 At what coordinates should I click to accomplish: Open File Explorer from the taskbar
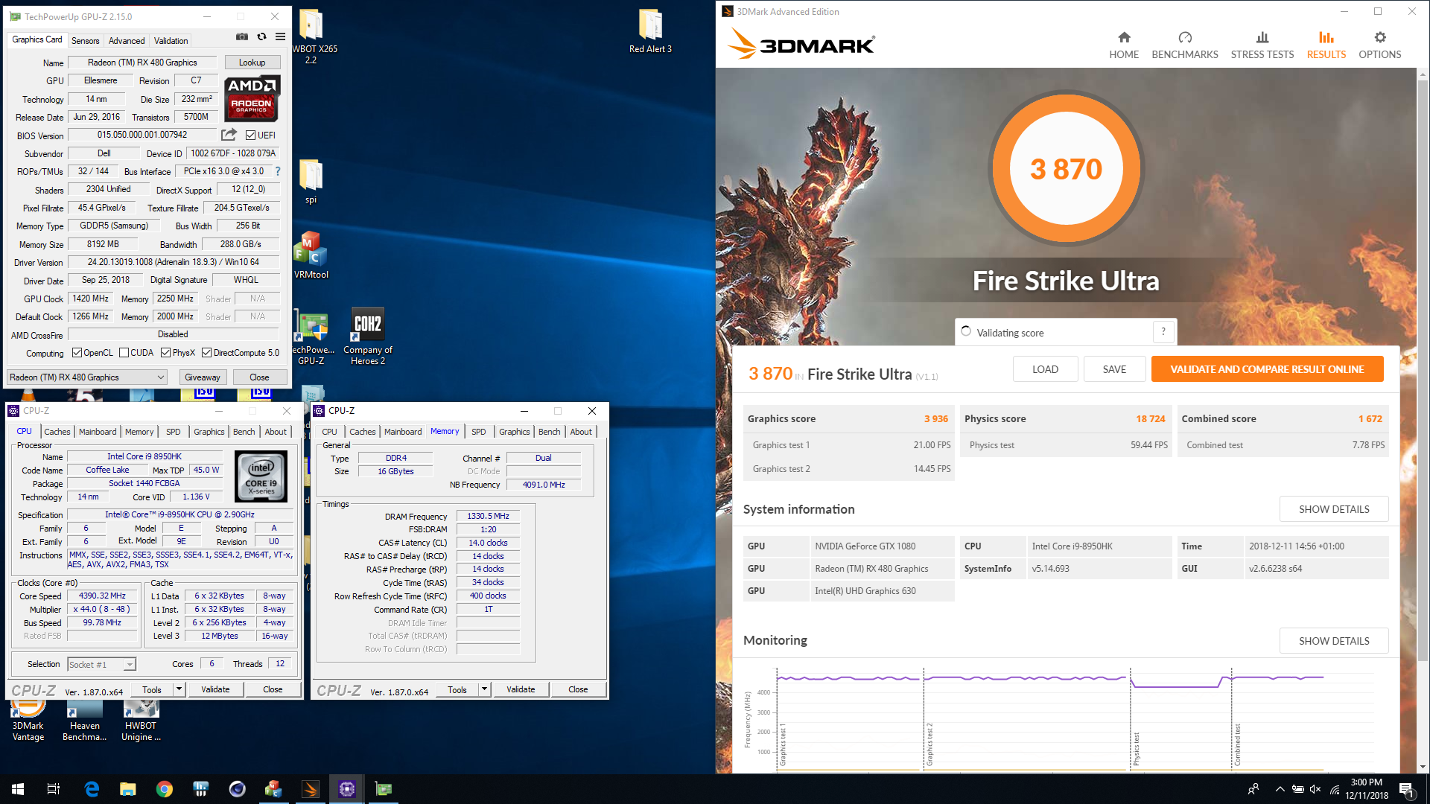tap(128, 789)
